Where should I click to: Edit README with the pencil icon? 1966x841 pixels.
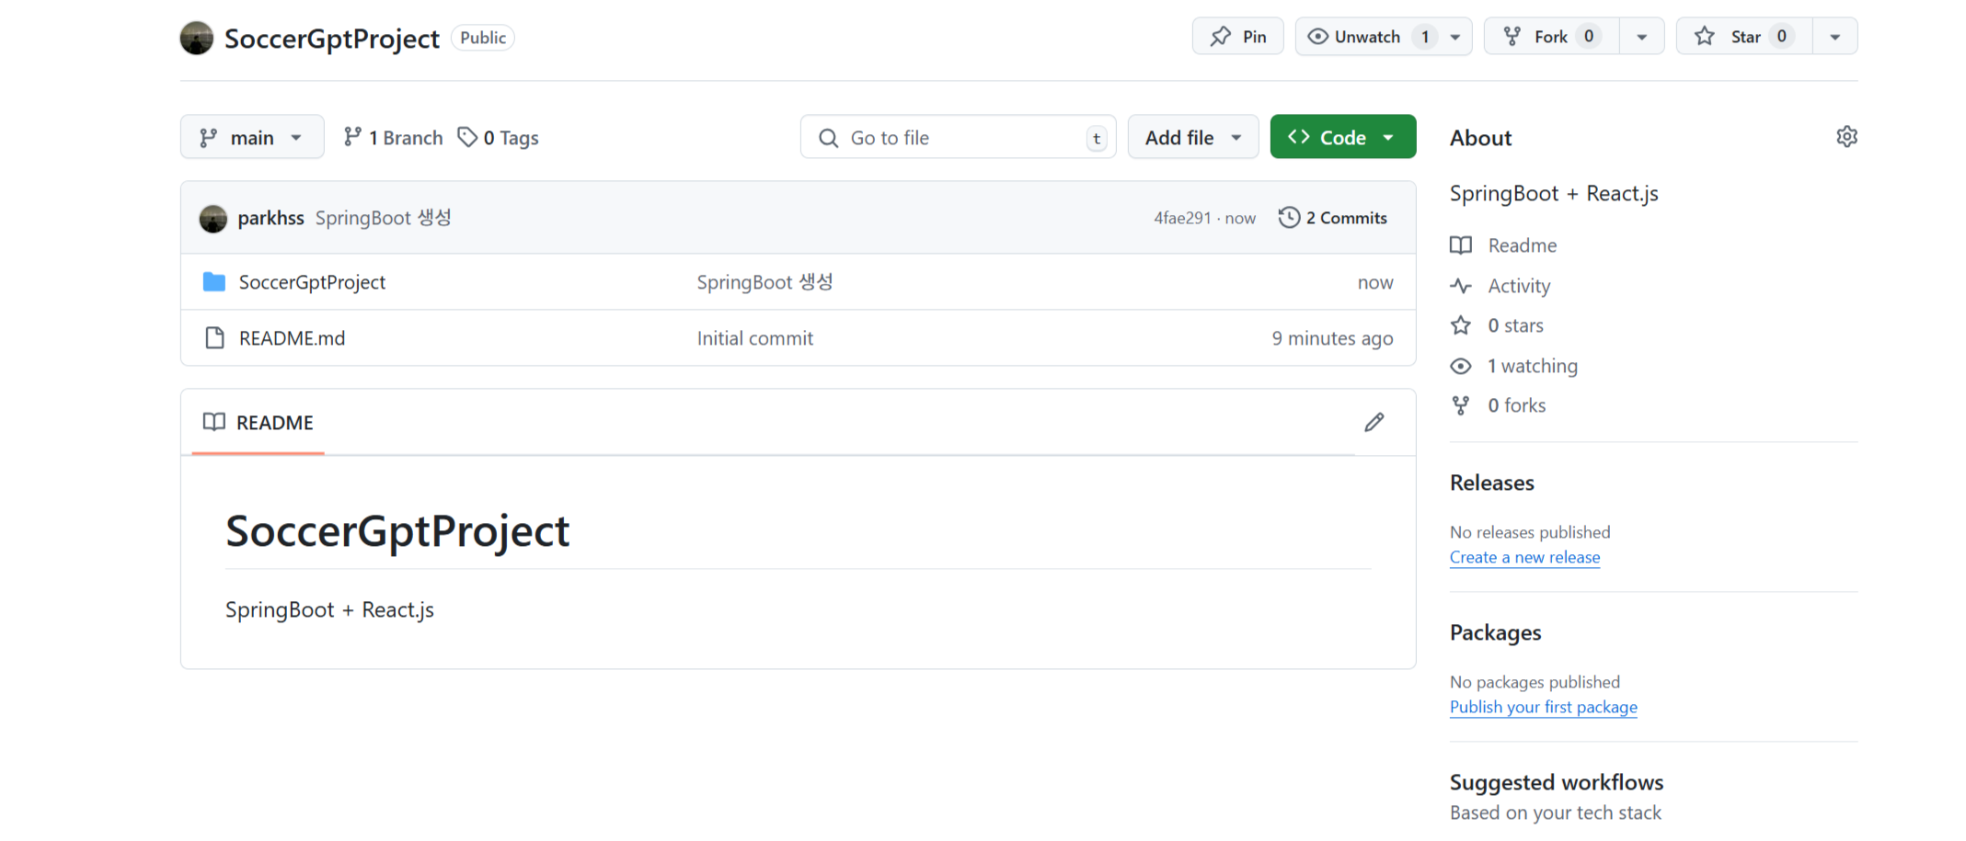pos(1374,422)
